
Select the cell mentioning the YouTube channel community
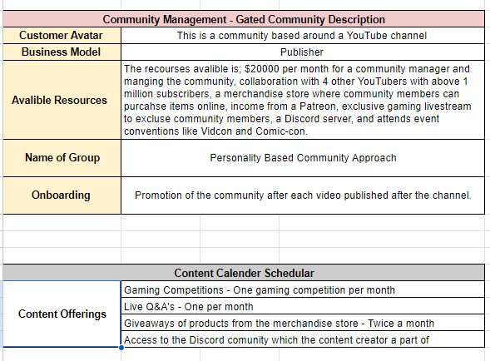point(303,35)
